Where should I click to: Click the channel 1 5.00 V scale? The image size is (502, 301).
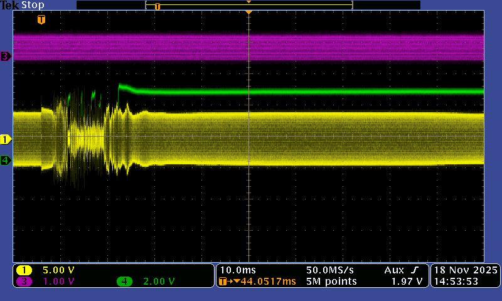58,270
